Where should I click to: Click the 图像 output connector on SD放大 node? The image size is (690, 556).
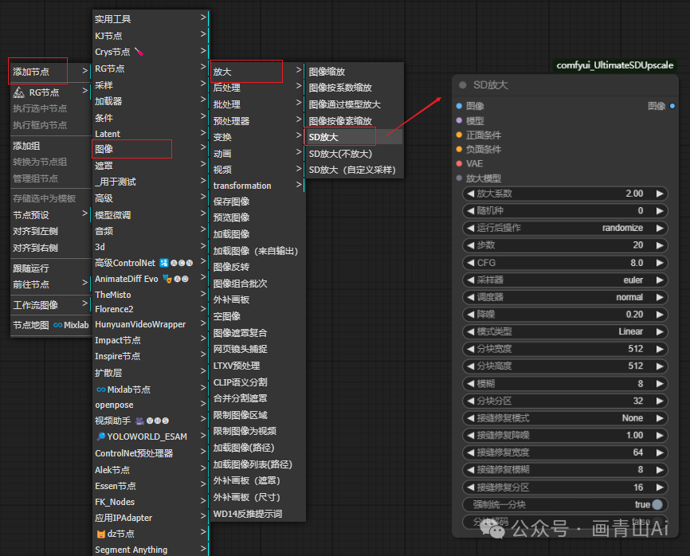672,106
